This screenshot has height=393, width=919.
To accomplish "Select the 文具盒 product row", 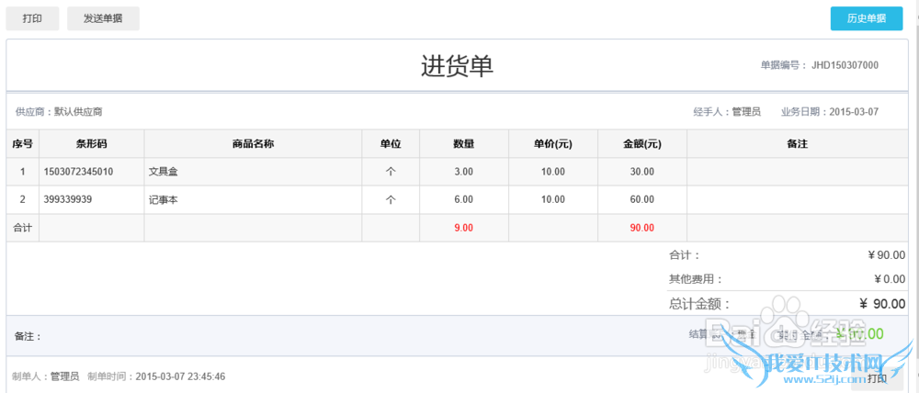I will click(x=164, y=172).
